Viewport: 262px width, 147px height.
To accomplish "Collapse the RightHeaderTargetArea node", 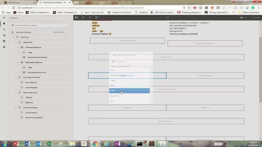I will click(x=18, y=62).
